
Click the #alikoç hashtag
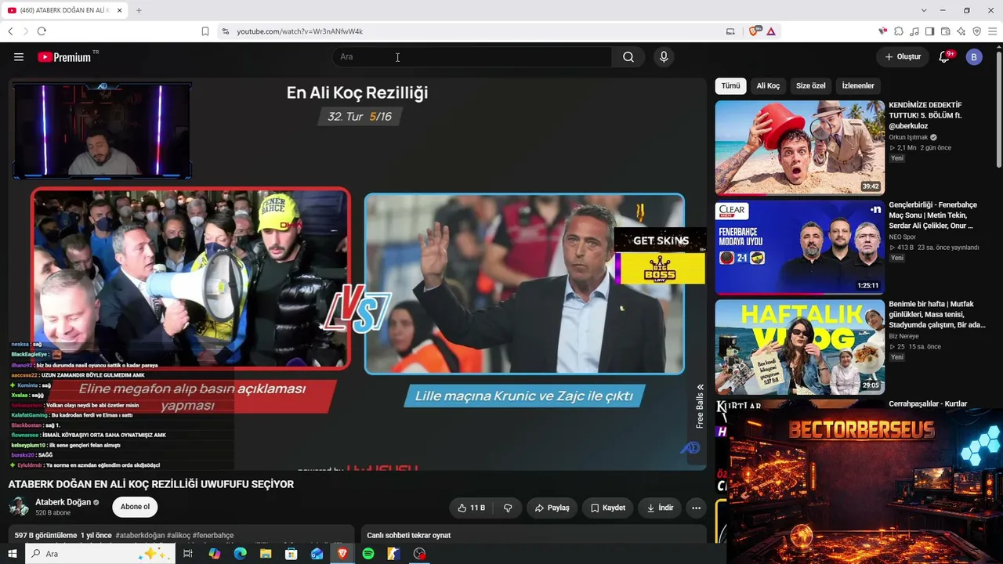[x=178, y=536]
